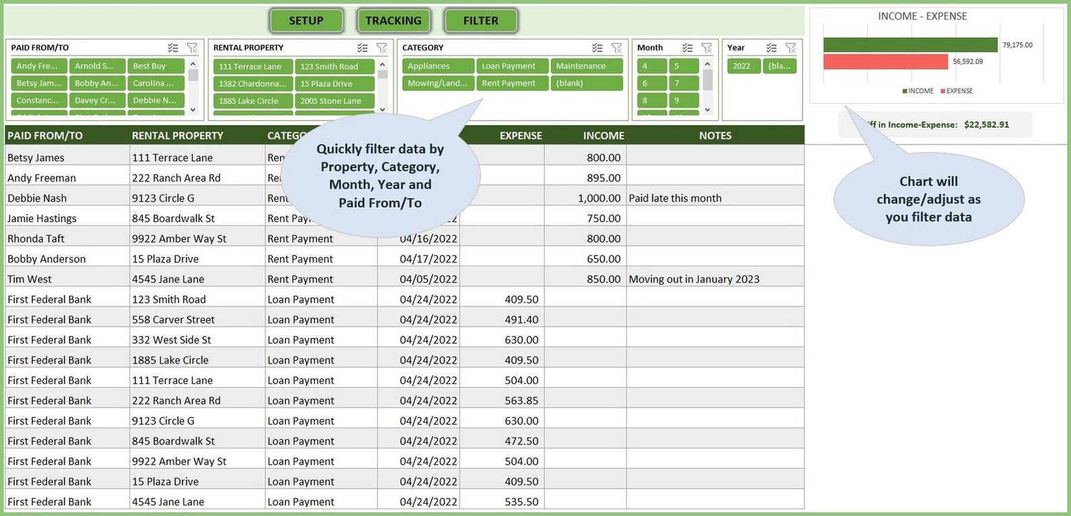Click the FILTER navigation button
Viewport: 1071px width, 516px height.
point(481,21)
